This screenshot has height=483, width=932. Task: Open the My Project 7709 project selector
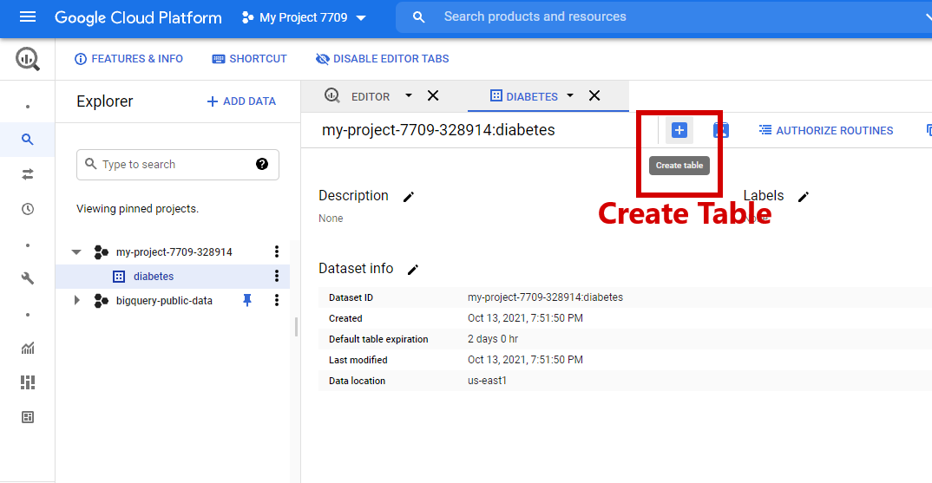tap(304, 18)
